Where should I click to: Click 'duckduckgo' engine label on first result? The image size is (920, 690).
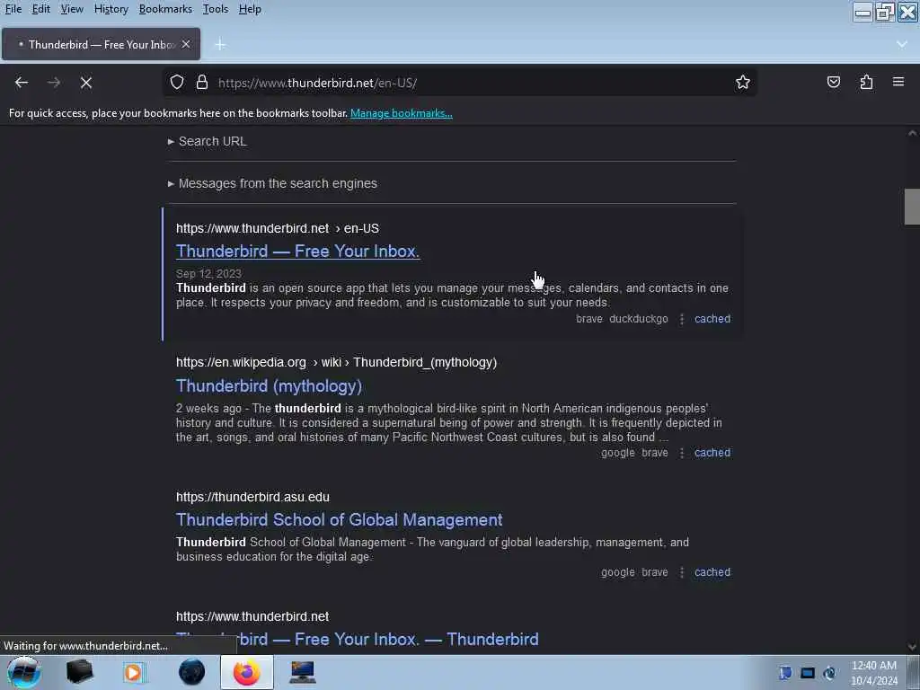click(x=639, y=319)
